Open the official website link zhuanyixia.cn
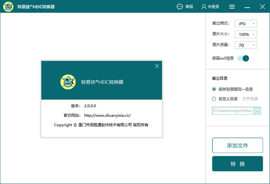The image size is (270, 184). point(107,116)
